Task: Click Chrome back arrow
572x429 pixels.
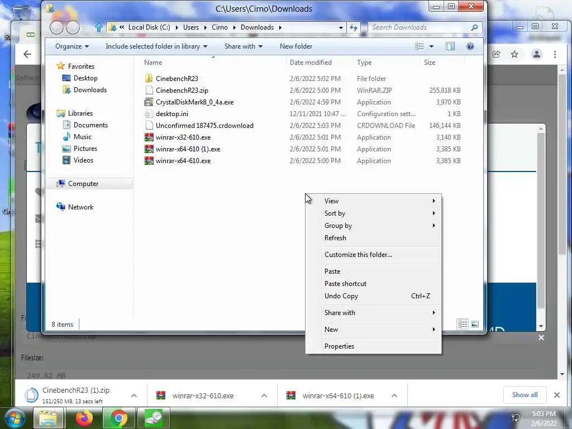Action: [x=27, y=54]
